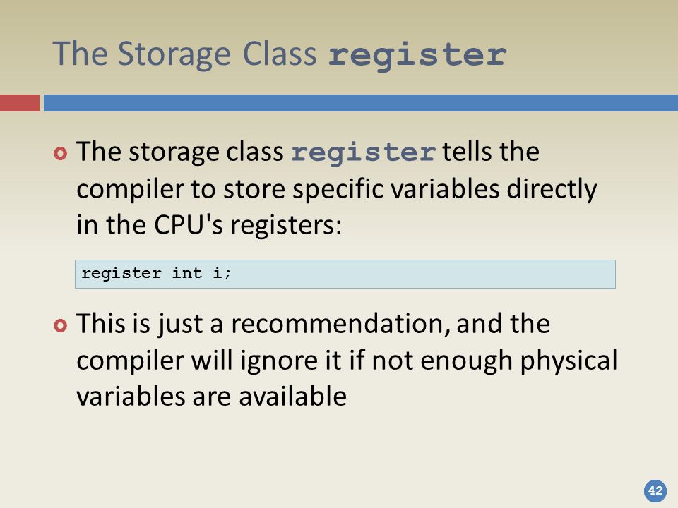Screen dimensions: 678x508
Task: Click the blue horizontal divider bar
Action: [x=361, y=103]
